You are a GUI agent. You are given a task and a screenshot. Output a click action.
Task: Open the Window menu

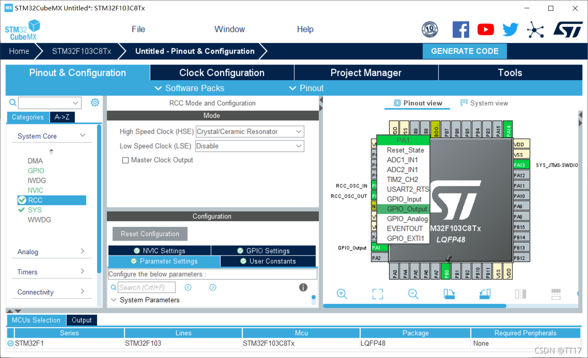(229, 29)
